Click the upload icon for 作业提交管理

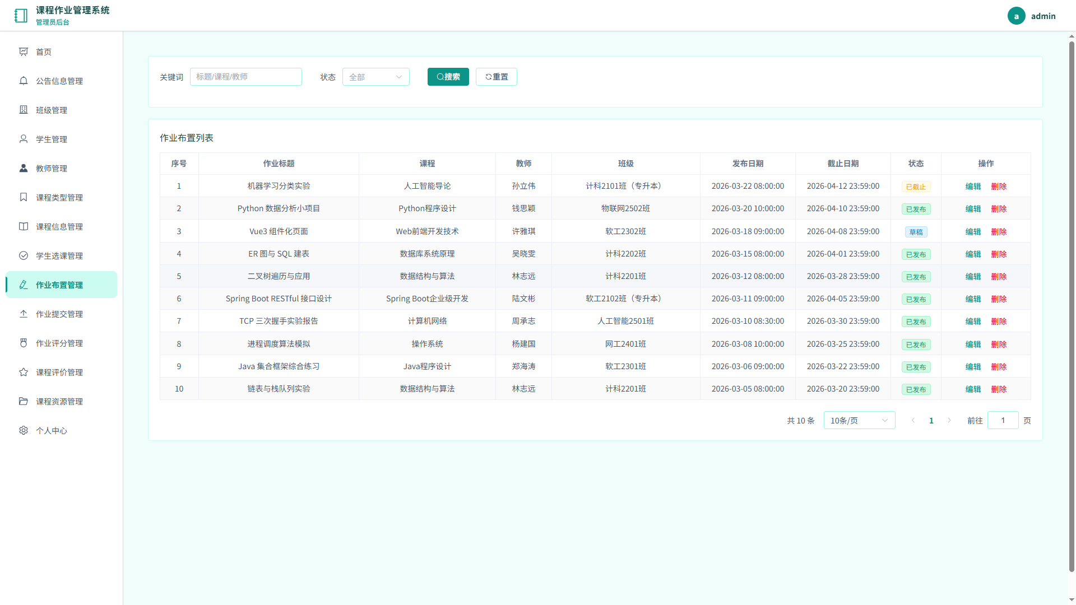[x=24, y=314]
